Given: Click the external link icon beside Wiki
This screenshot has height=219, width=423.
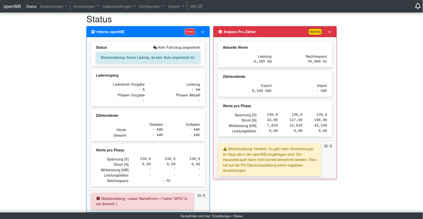Looking at the screenshot, I should [200, 6].
